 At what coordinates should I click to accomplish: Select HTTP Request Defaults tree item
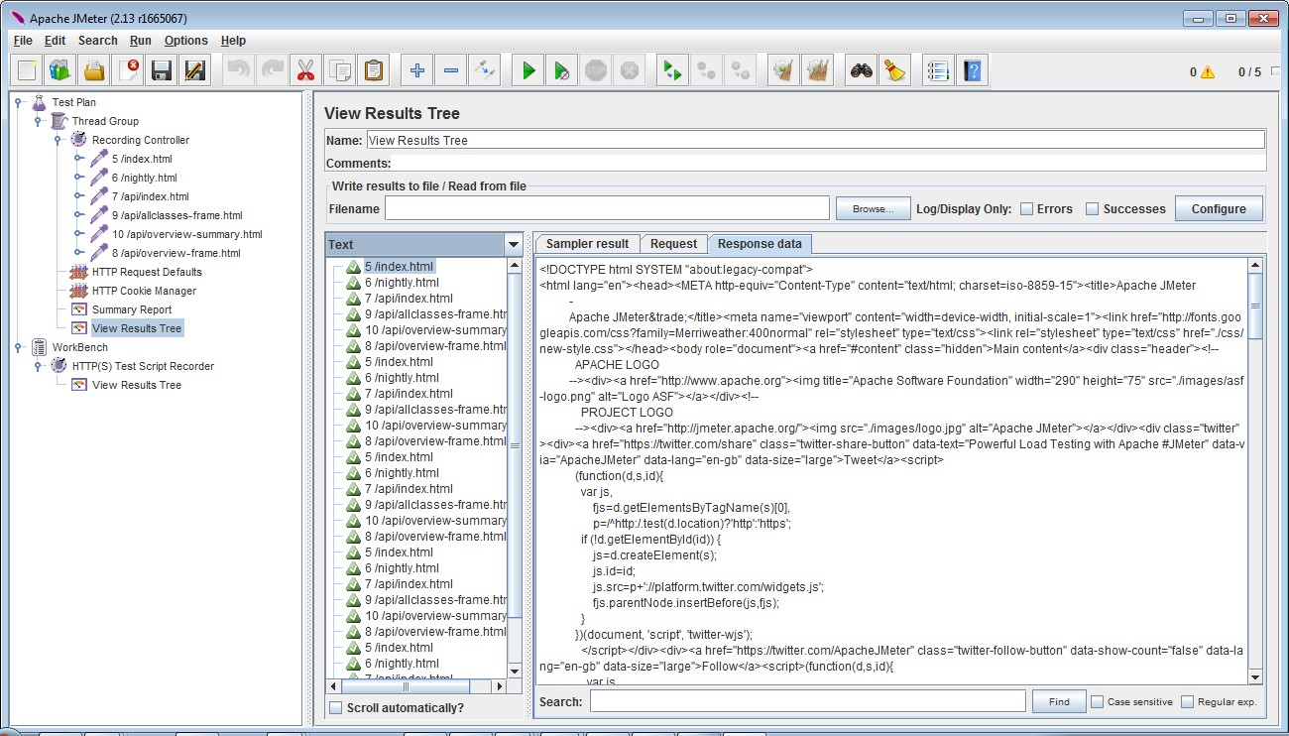tap(147, 272)
